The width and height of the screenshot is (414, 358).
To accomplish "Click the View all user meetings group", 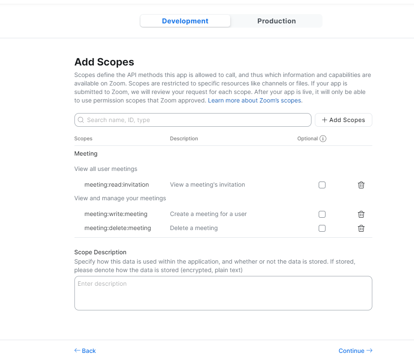I will point(106,169).
